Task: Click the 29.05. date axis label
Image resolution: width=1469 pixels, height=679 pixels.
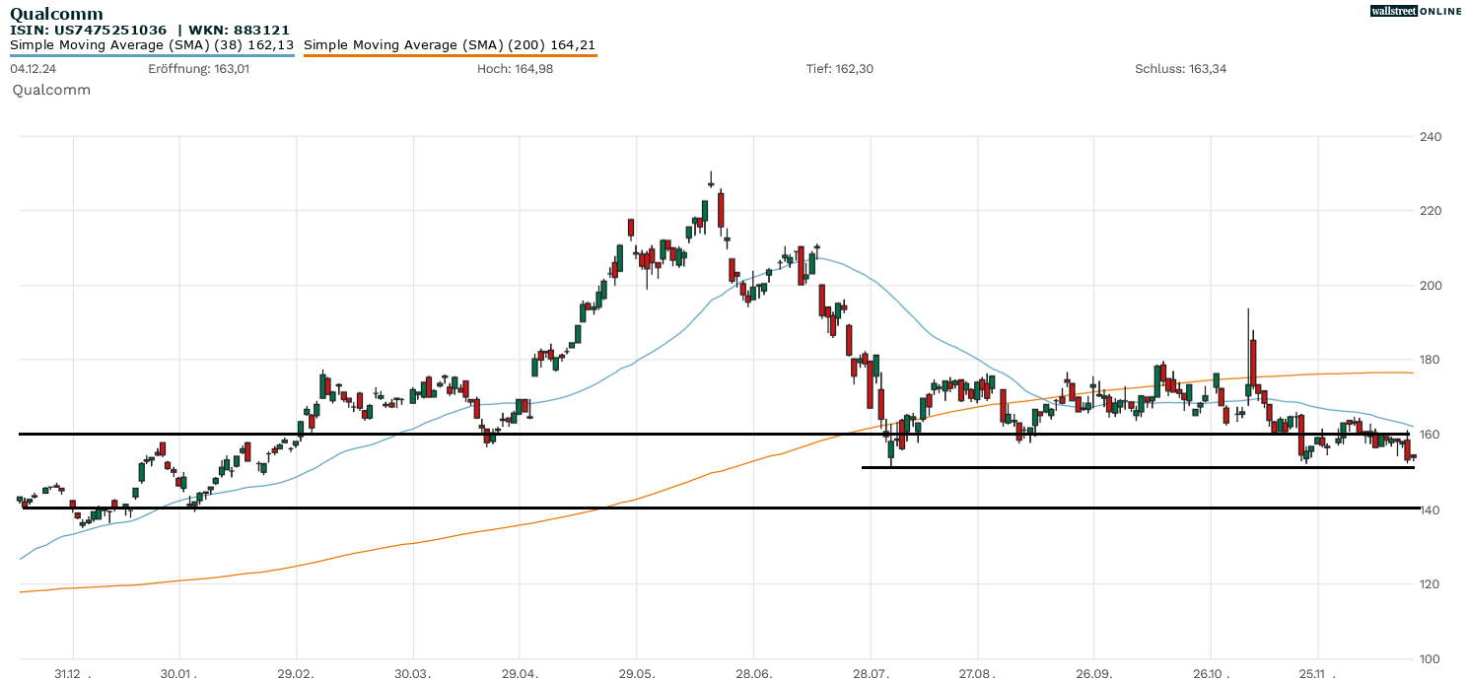Action: coord(636,673)
